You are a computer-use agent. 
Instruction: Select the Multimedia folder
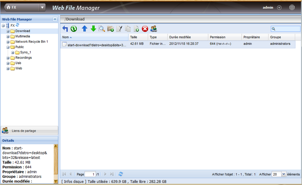tap(23, 36)
